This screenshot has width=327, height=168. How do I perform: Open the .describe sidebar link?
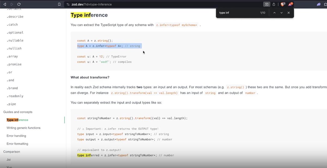pos(15,17)
